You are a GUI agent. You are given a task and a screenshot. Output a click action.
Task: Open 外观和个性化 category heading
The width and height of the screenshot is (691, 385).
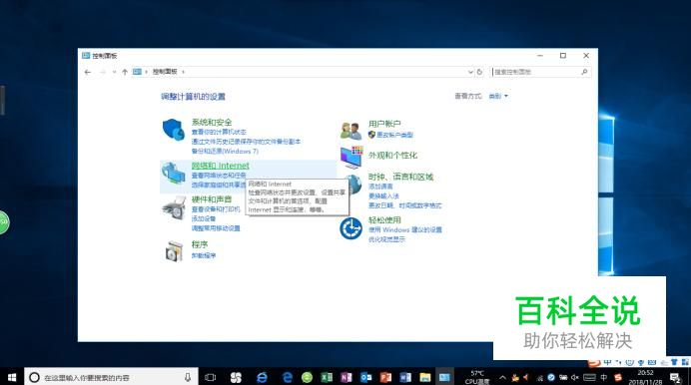[392, 156]
